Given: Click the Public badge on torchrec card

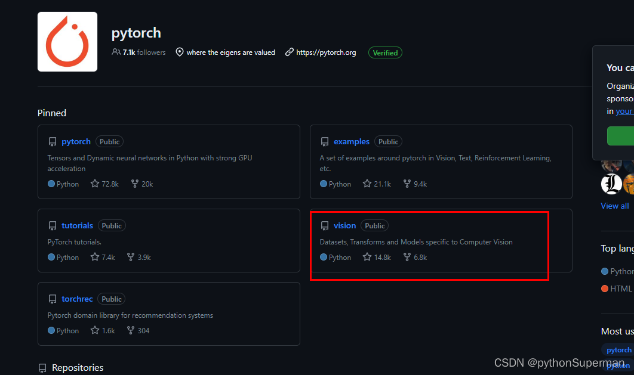Looking at the screenshot, I should click(111, 299).
